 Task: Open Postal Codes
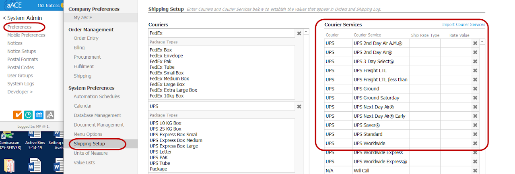(x=21, y=68)
